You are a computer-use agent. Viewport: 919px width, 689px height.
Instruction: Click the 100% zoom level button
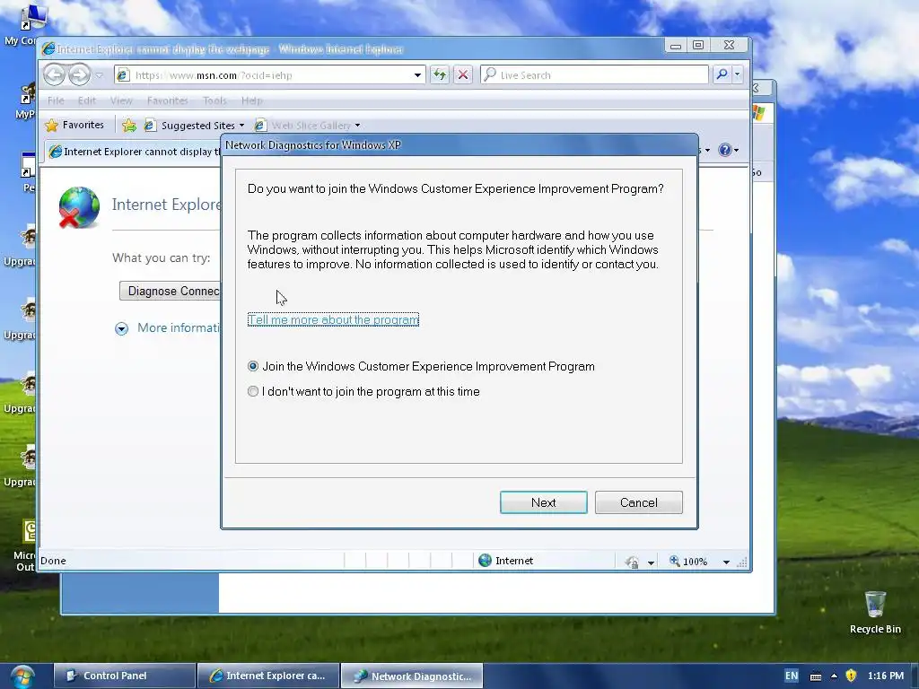(x=688, y=562)
